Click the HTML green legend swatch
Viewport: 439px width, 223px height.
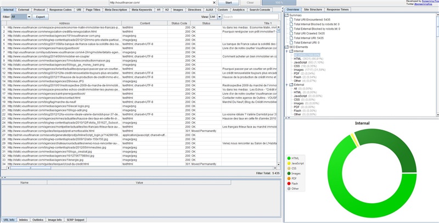(289, 158)
